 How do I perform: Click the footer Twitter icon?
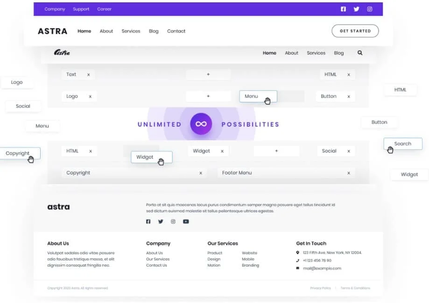pos(161,222)
